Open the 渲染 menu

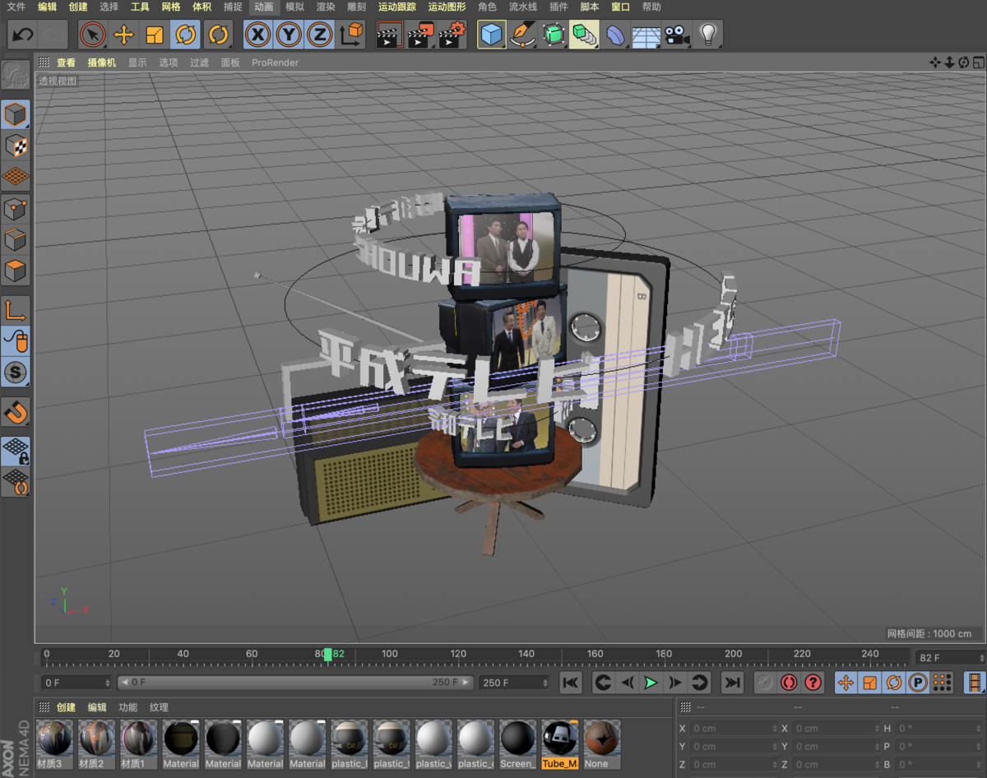pos(326,7)
